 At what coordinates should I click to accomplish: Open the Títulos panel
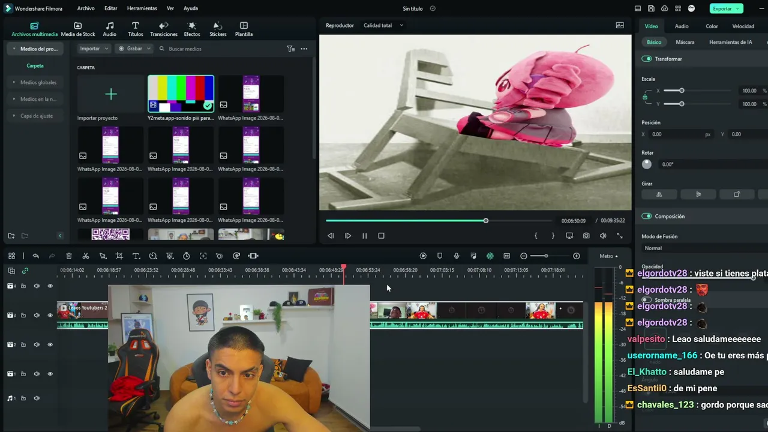(136, 29)
